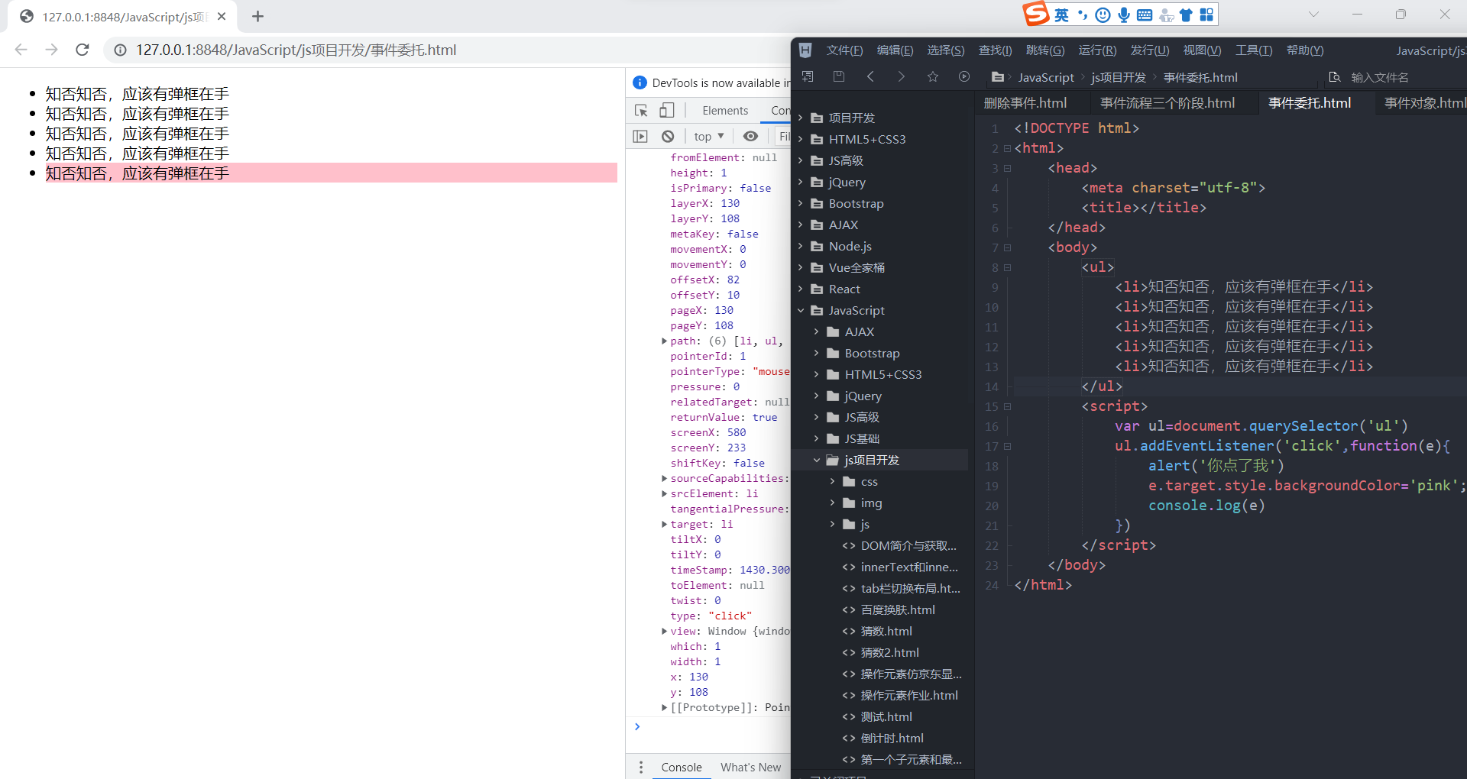The image size is (1467, 779).
Task: Switch to the Console tab in DevTools
Action: point(681,767)
